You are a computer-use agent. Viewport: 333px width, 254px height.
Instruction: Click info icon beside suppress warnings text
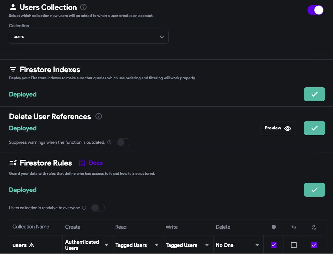[110, 142]
